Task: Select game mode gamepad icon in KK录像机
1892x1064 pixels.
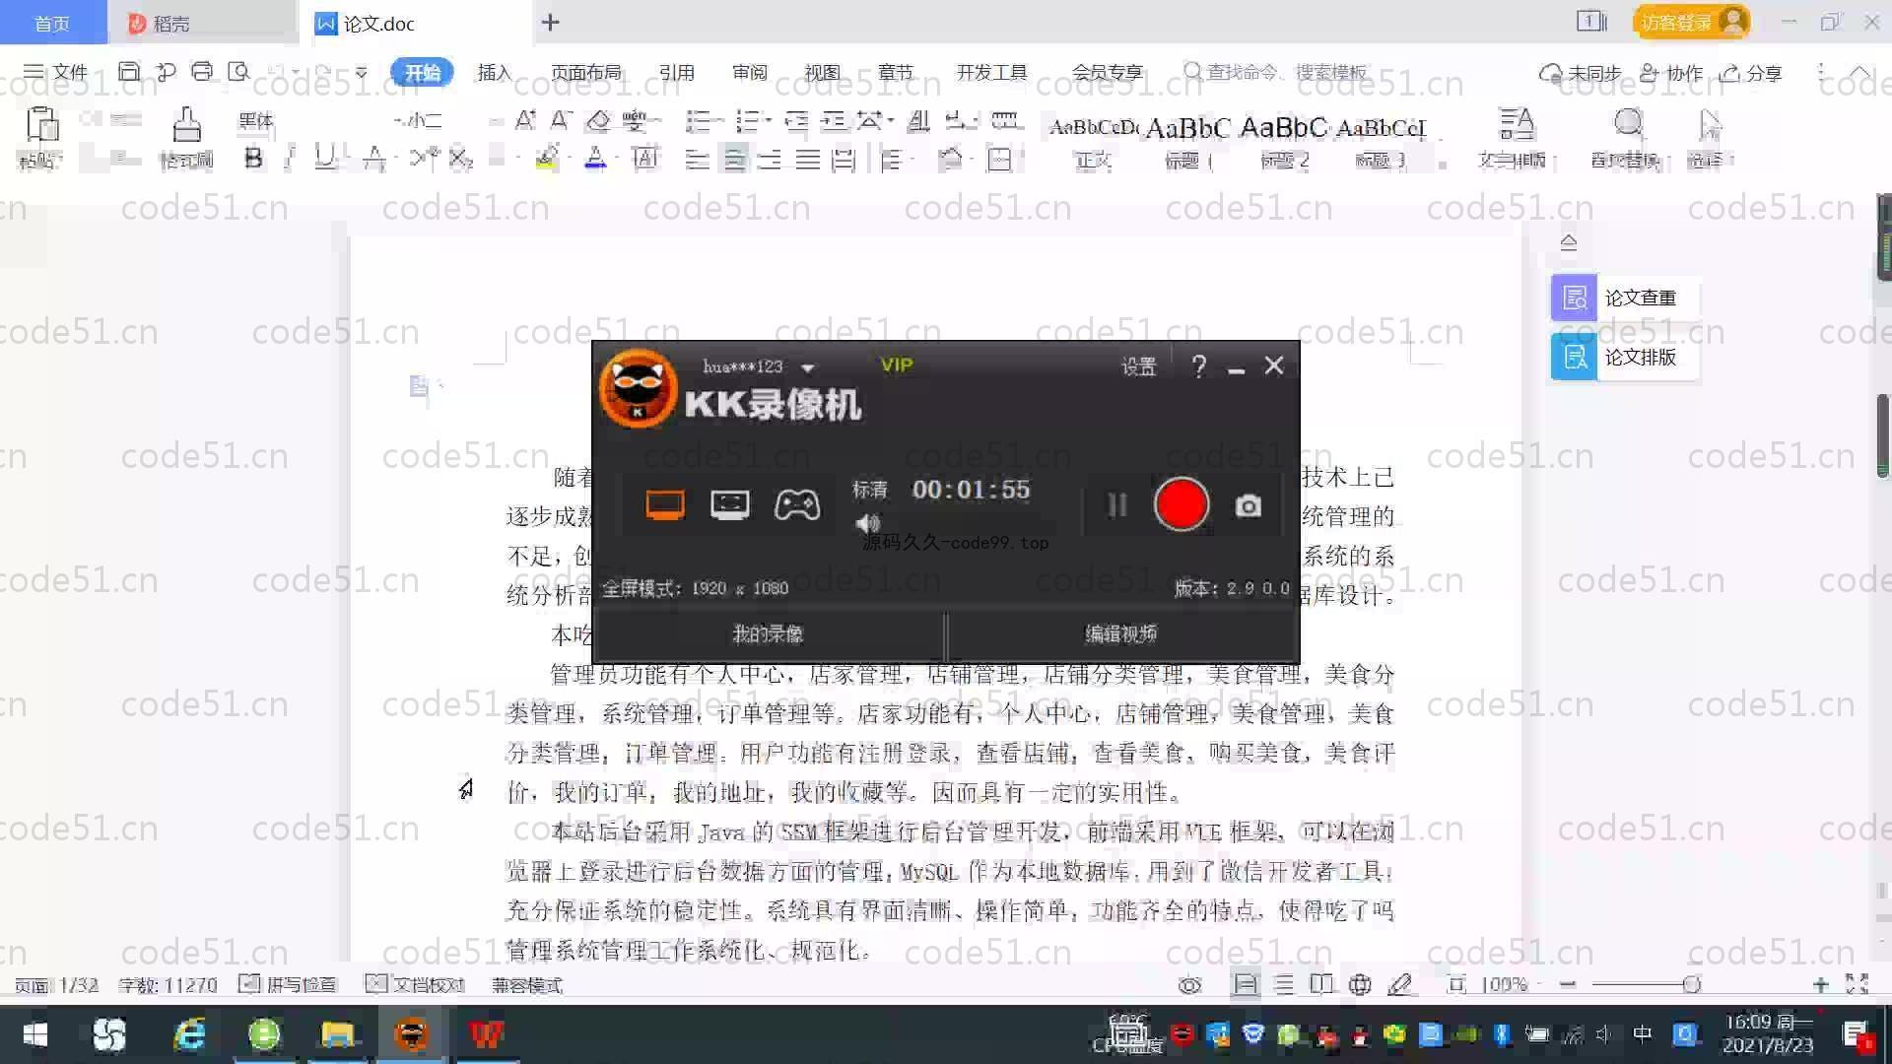Action: tap(797, 505)
